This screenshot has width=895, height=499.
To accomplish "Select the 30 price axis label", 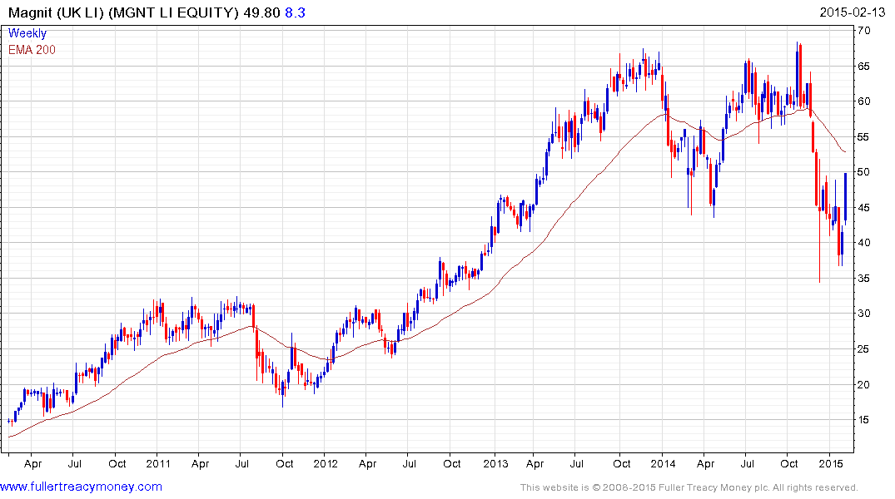I will 863,314.
